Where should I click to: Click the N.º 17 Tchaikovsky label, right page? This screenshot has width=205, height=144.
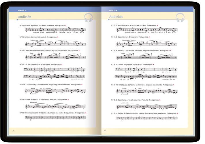point(143,85)
